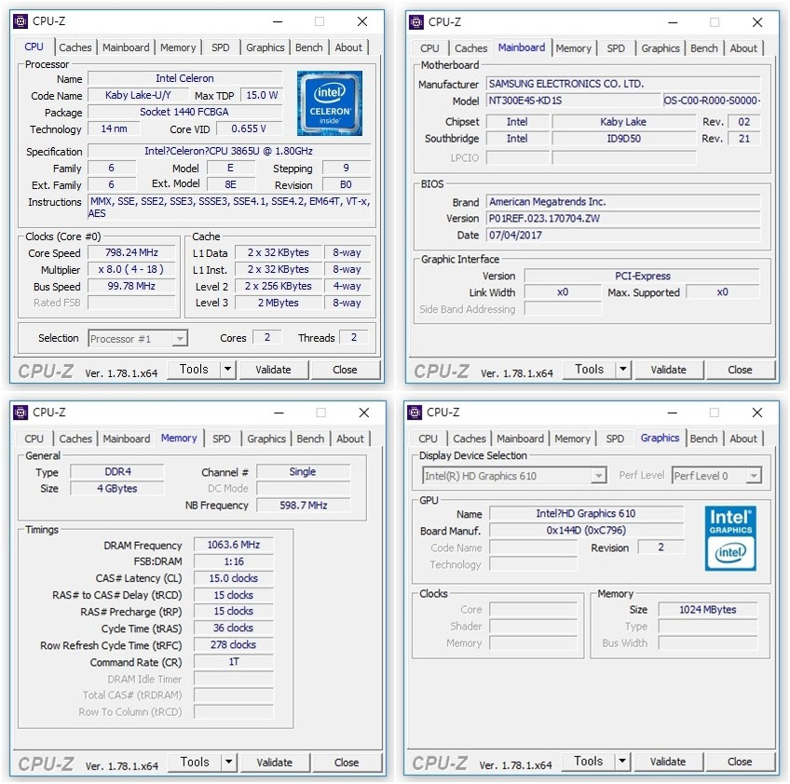Image resolution: width=790 pixels, height=784 pixels.
Task: Click the processor Name field 'Intel Celeron'
Action: pos(184,78)
